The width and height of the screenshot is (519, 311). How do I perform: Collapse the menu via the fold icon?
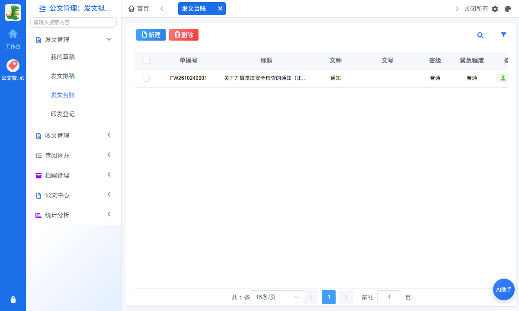pos(42,8)
